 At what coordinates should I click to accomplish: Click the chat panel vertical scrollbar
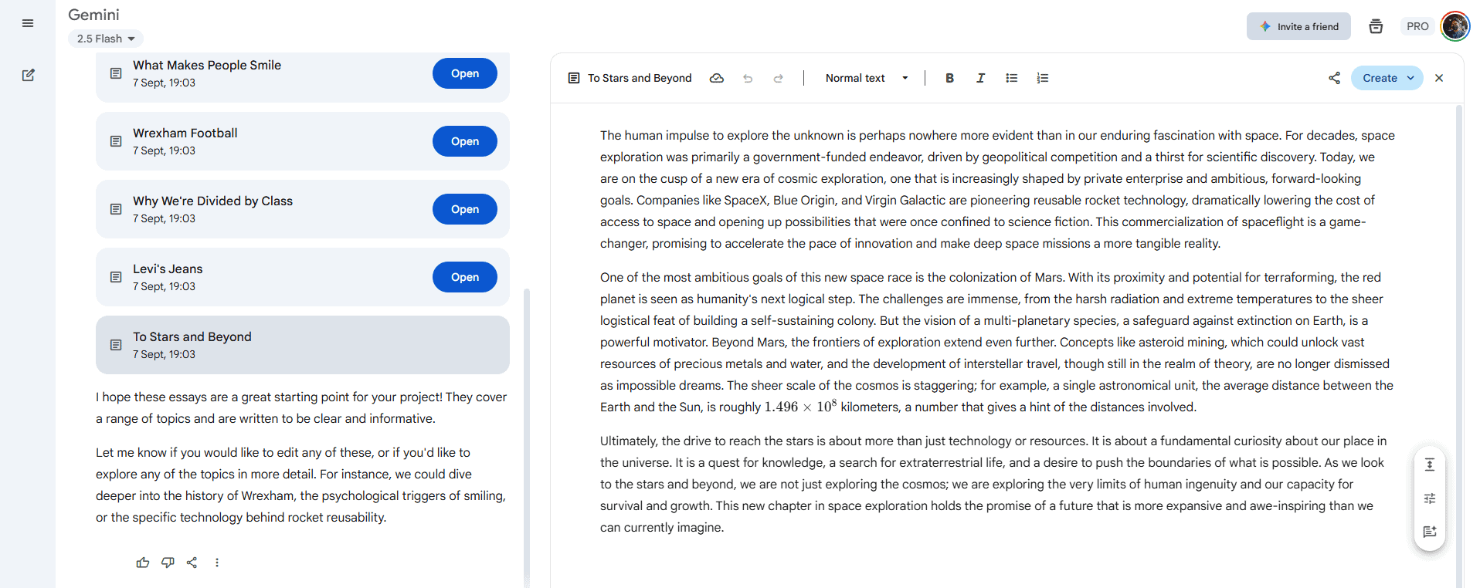pos(527,432)
